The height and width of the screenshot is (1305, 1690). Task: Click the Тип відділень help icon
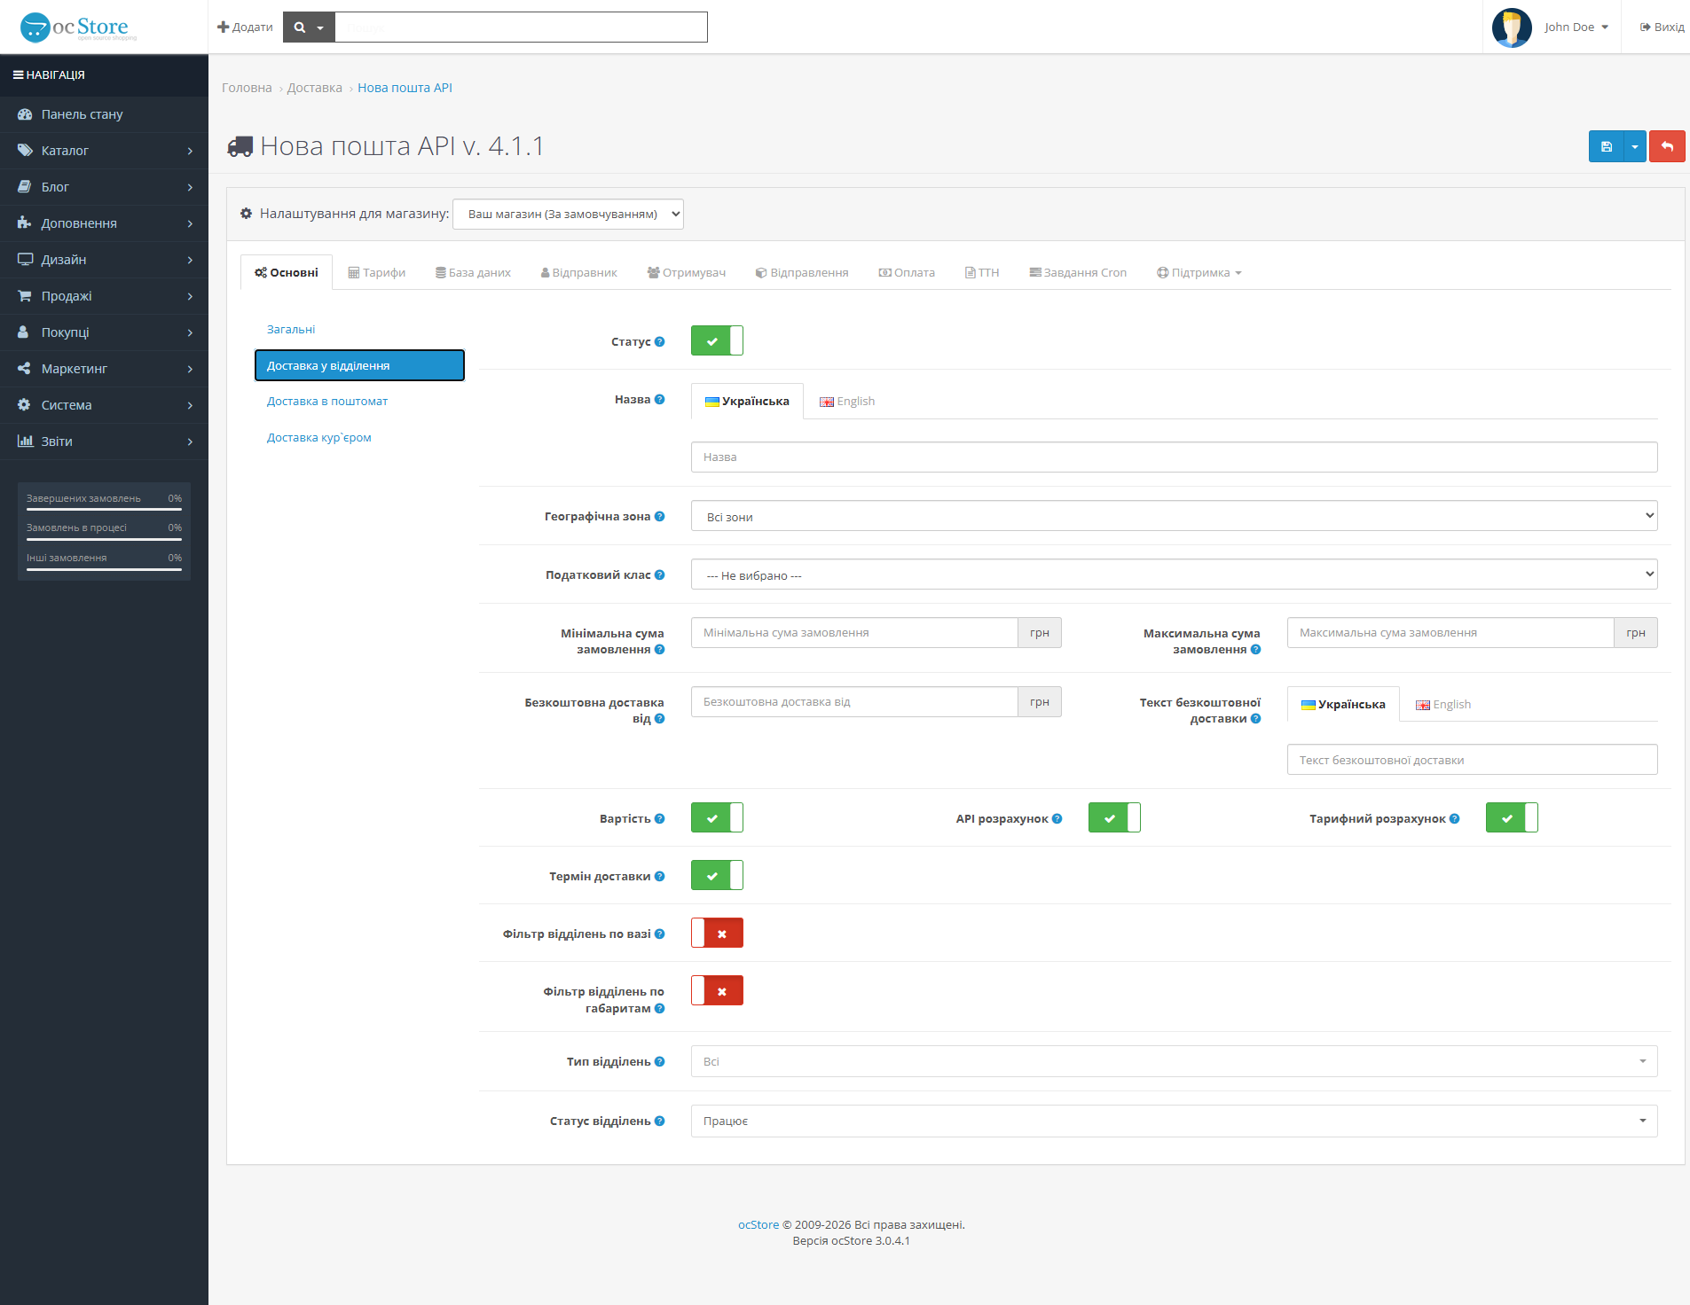(659, 1061)
